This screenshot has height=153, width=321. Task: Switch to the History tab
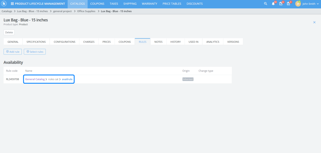click(176, 42)
